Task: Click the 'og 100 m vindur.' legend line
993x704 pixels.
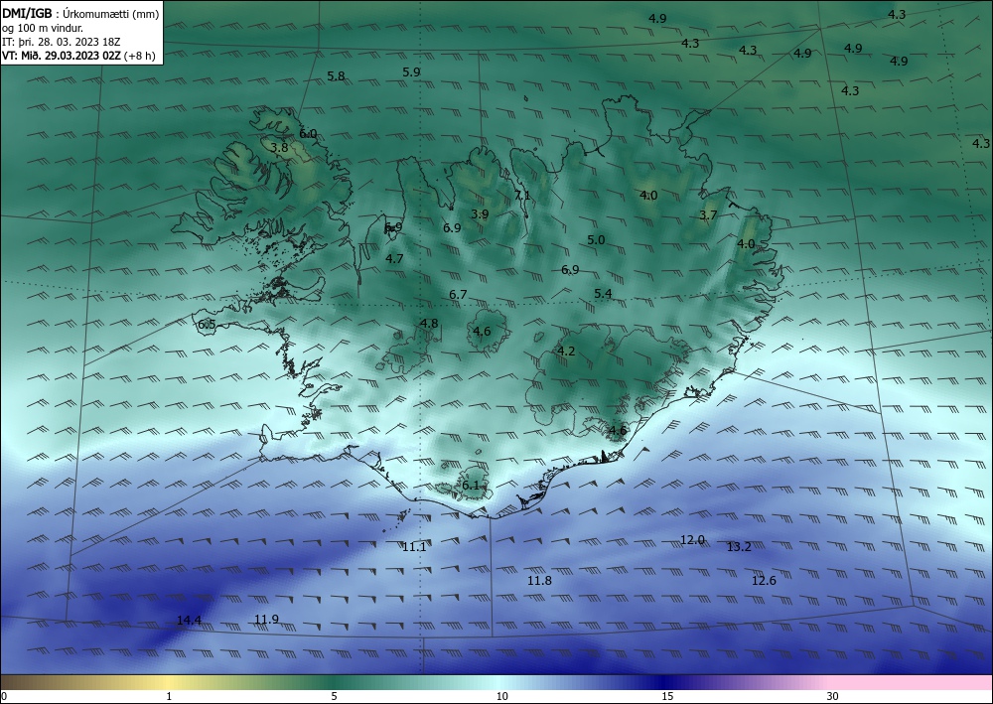Action: 43,28
